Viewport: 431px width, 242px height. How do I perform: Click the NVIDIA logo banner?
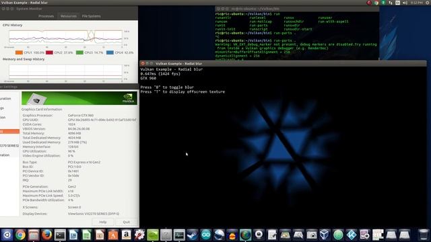(79, 98)
